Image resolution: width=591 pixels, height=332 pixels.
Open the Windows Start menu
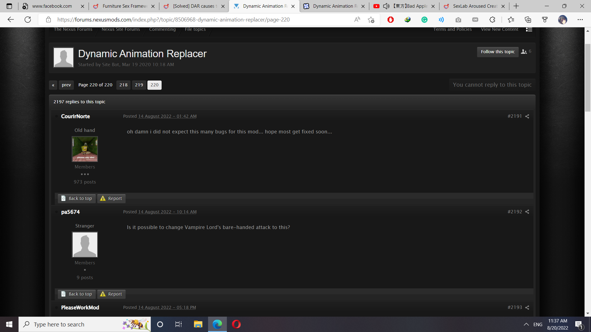click(x=9, y=324)
